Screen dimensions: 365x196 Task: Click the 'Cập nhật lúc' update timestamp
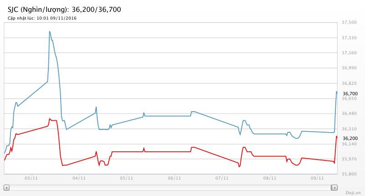[42, 18]
